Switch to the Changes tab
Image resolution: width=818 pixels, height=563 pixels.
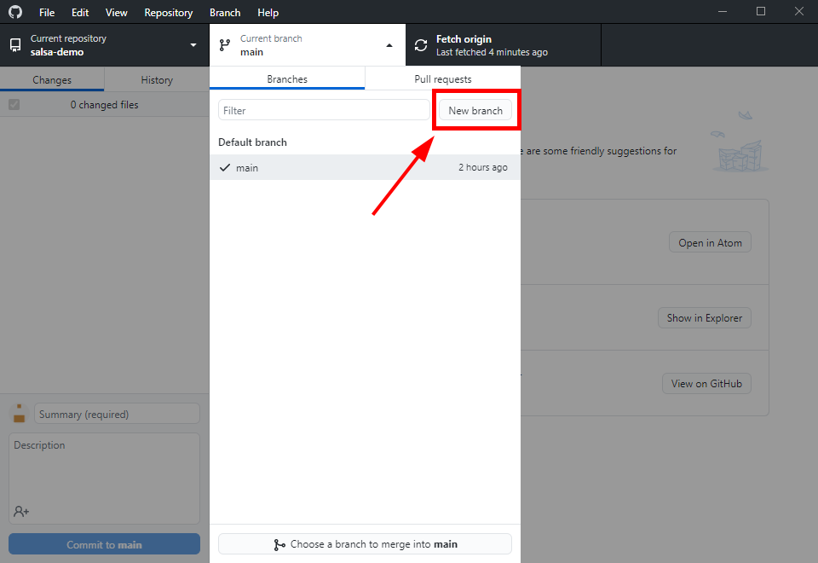(52, 80)
